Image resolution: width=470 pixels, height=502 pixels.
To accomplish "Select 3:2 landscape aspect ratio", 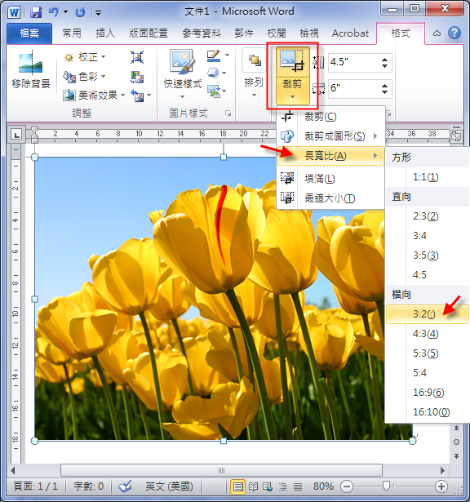I will point(427,314).
